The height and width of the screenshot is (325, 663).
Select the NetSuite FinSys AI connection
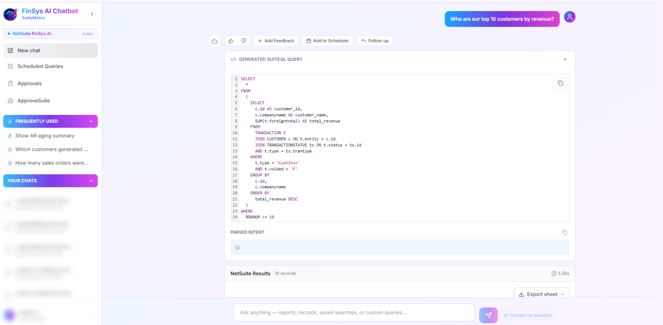tap(50, 34)
